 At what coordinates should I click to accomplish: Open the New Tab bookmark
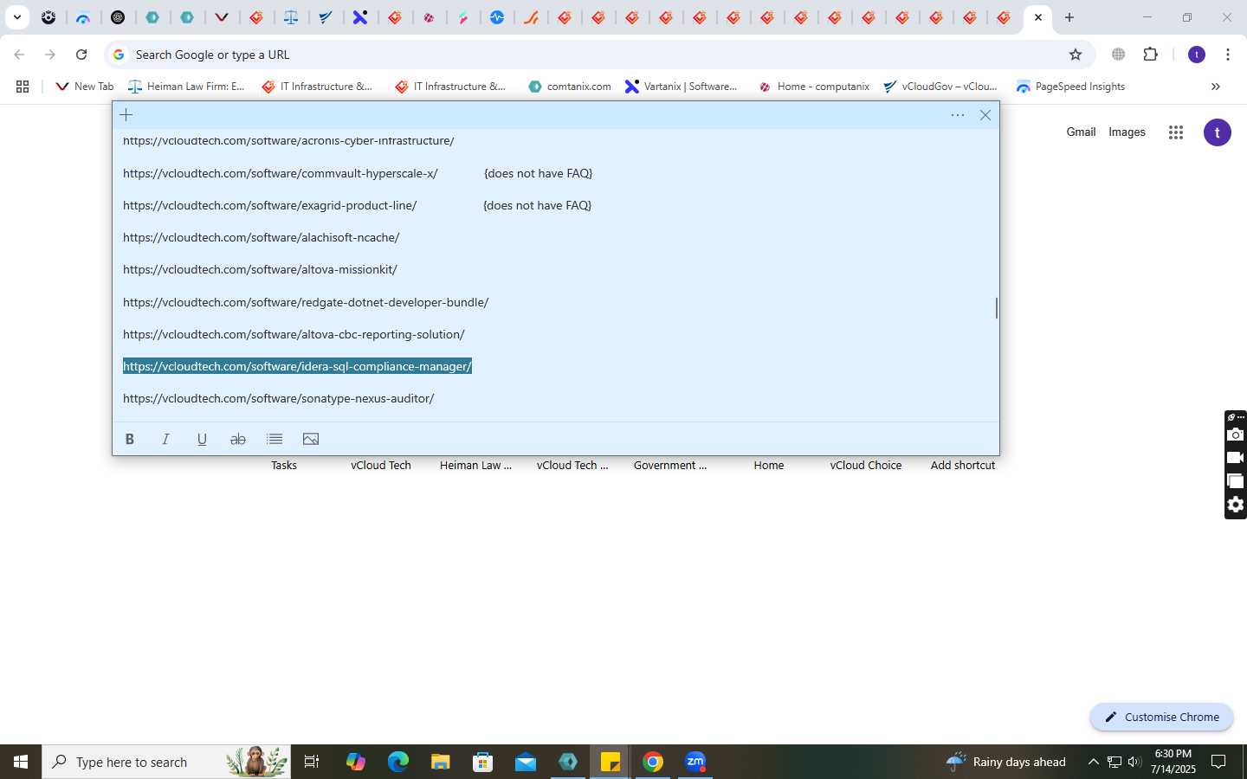(x=84, y=87)
